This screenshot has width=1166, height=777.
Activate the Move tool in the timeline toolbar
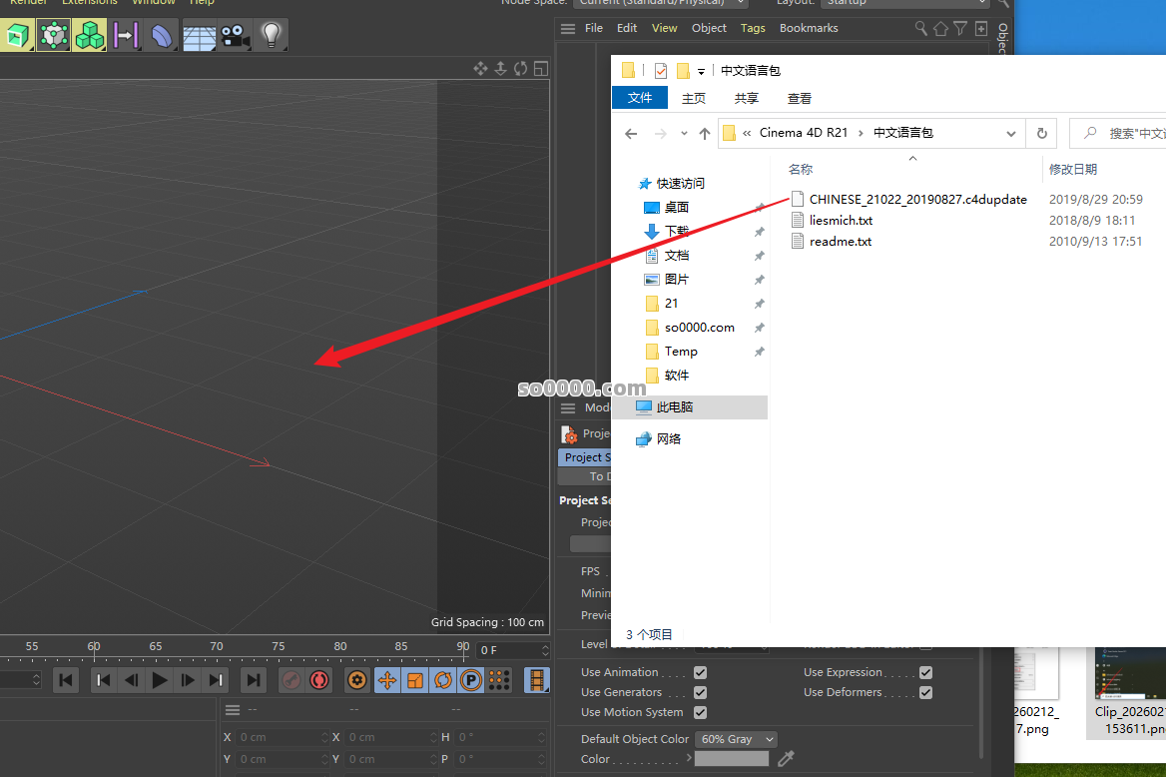click(x=388, y=679)
